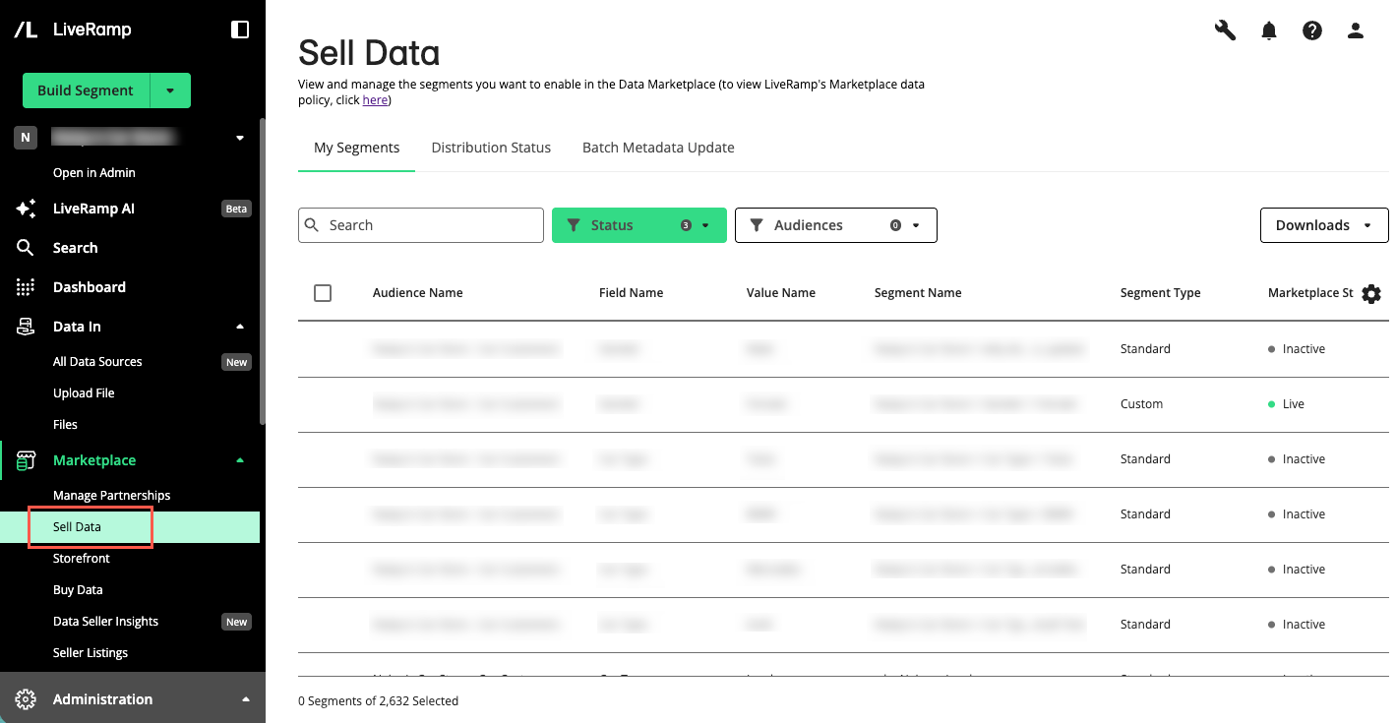Switch to Distribution Status tab

pyautogui.click(x=491, y=148)
